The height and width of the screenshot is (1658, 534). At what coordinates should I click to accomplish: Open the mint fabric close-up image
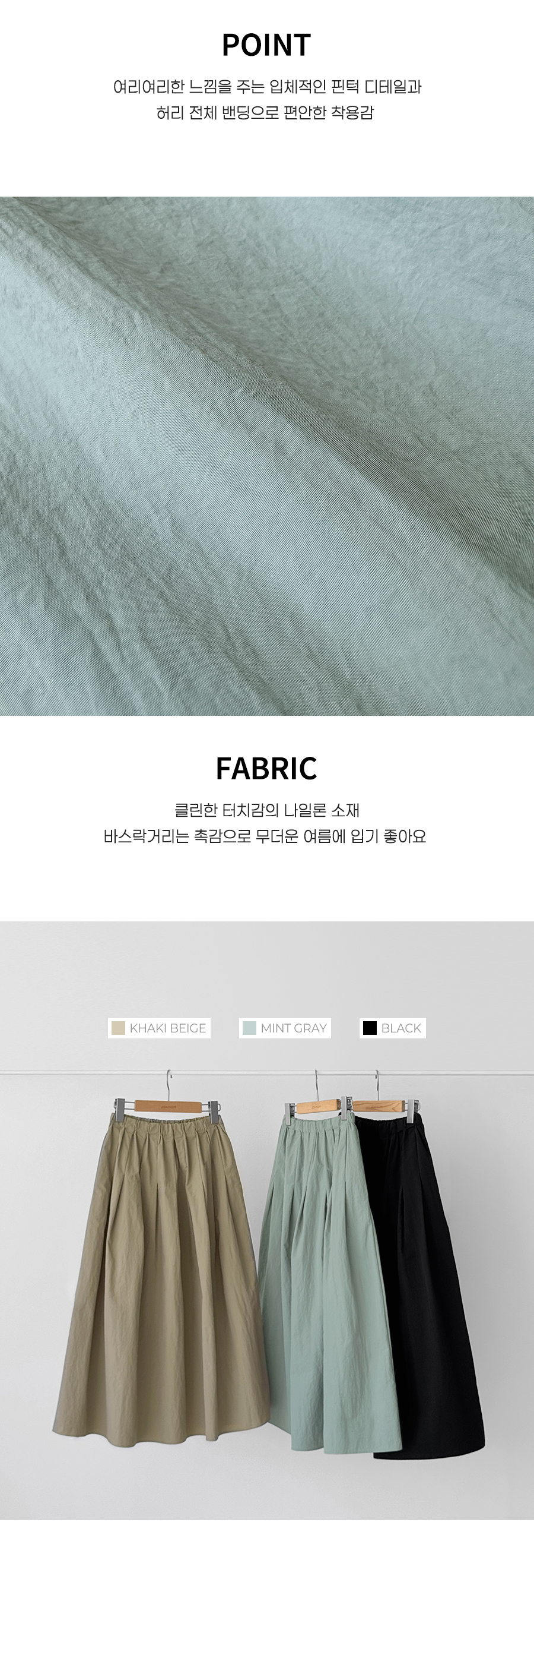(x=266, y=456)
